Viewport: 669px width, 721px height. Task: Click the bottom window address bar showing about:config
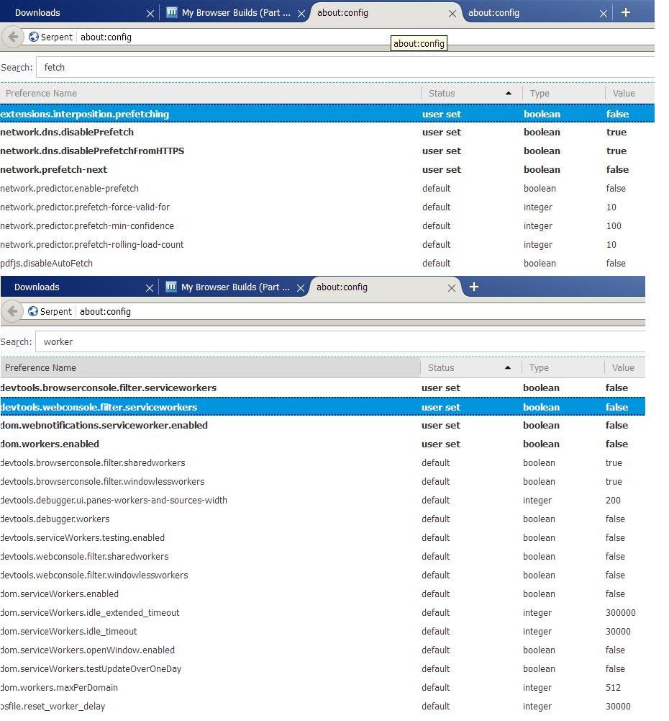(360, 311)
